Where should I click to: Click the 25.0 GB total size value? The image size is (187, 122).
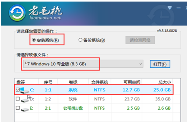point(162,90)
